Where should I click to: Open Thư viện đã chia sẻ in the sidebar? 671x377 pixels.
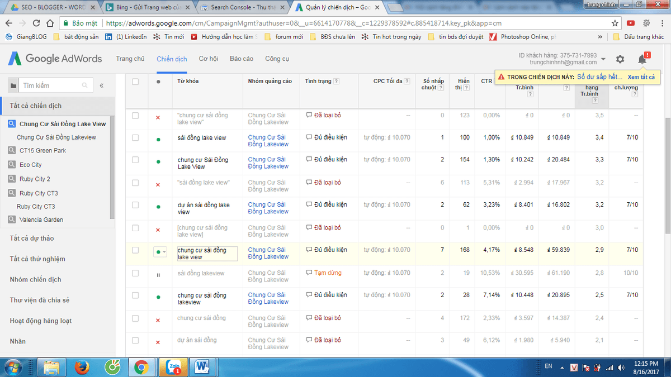[x=40, y=300]
